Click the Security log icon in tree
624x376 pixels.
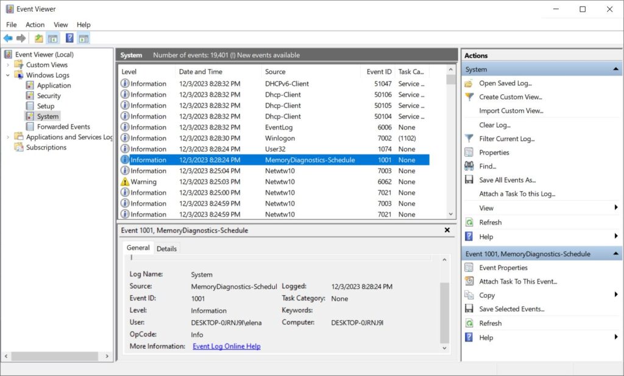point(30,96)
